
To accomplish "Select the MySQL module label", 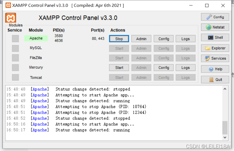I will coord(36,48).
